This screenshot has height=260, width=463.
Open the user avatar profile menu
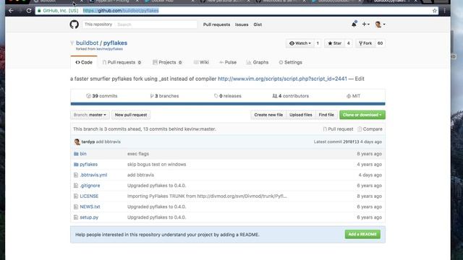(380, 25)
